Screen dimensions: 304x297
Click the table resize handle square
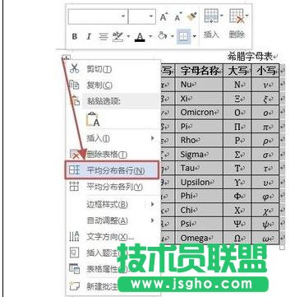282,247
